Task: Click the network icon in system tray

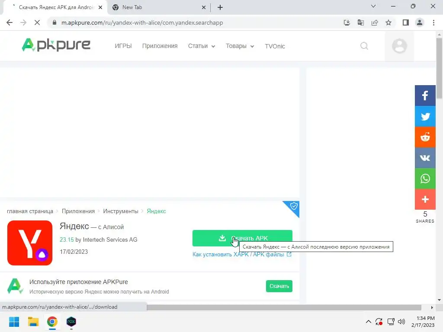Action: click(391, 322)
